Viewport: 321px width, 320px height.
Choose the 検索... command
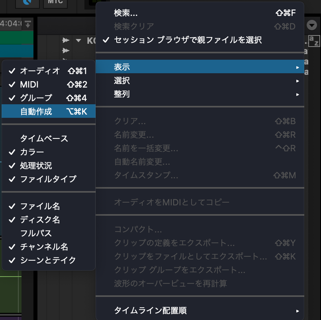click(x=124, y=13)
